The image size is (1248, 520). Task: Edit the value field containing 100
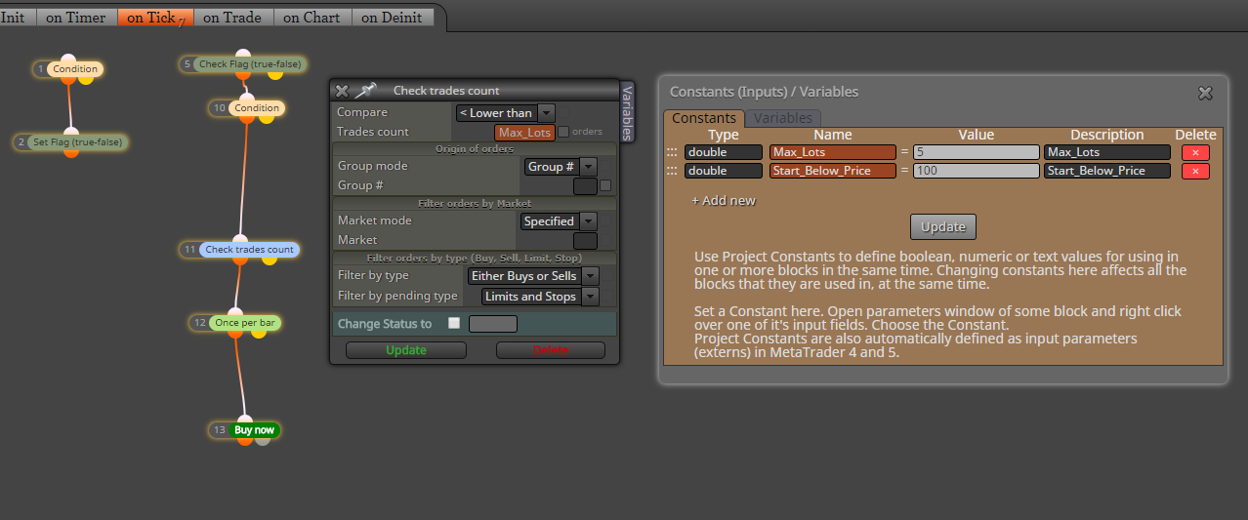(x=977, y=171)
